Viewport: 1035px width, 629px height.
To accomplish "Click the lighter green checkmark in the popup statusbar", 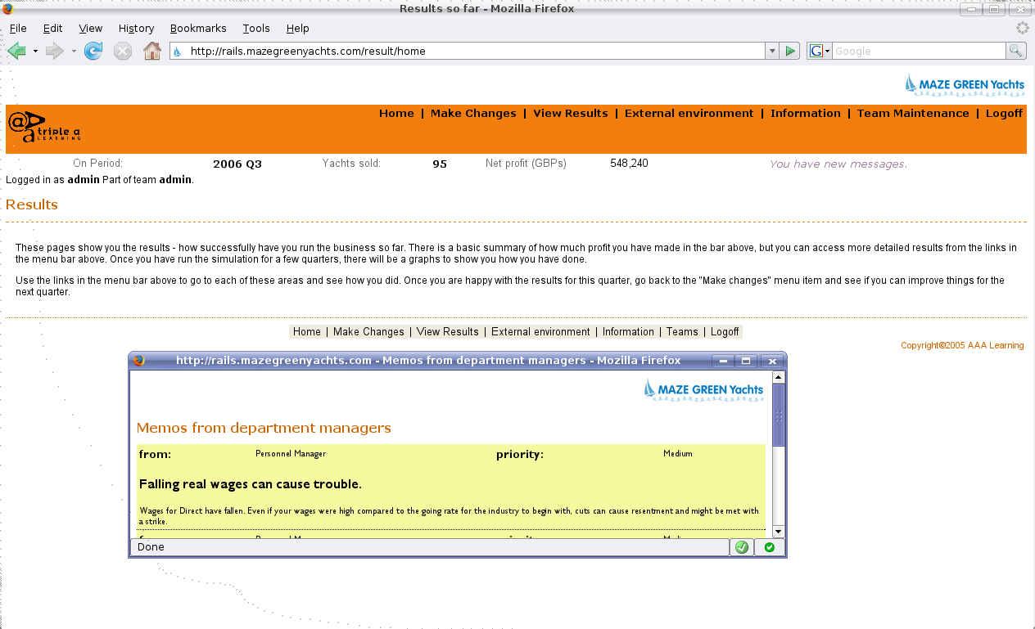I will coord(741,546).
